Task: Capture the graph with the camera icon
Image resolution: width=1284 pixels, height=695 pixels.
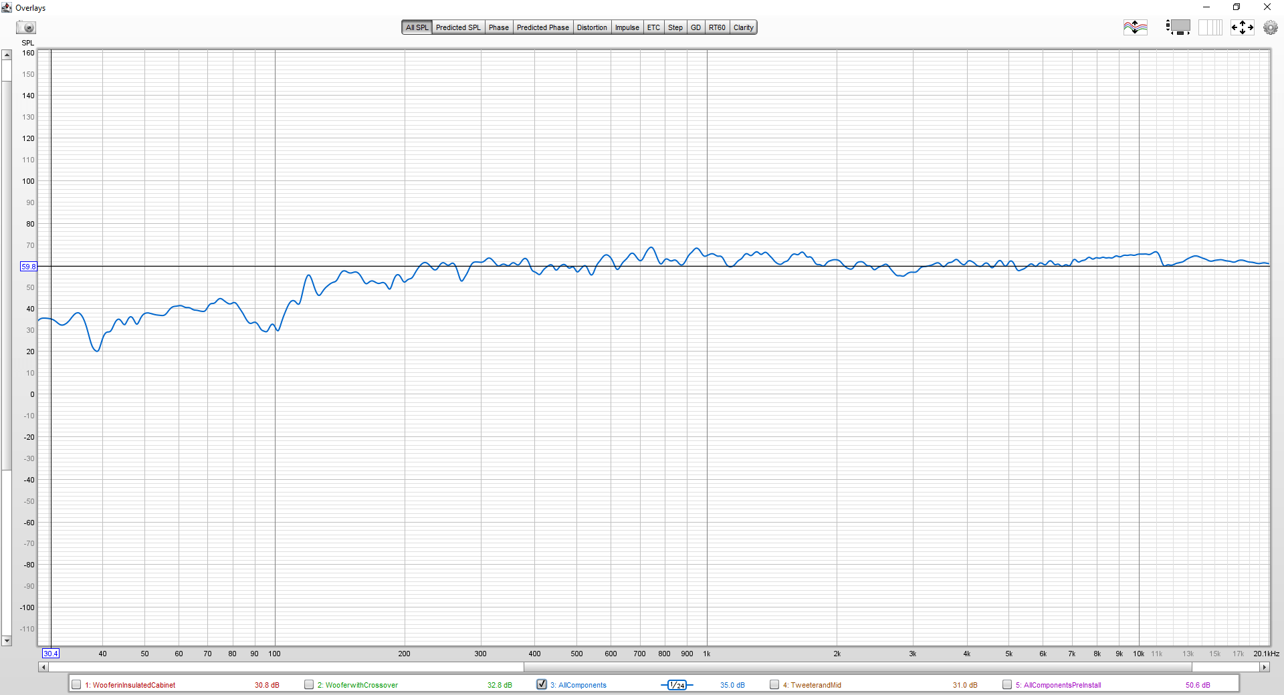Action: tap(27, 27)
